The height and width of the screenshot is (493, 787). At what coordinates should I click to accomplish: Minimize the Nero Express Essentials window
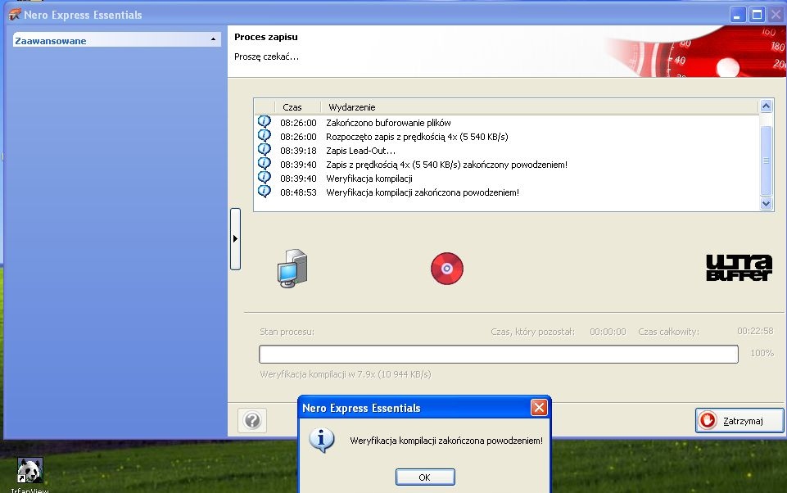(737, 15)
